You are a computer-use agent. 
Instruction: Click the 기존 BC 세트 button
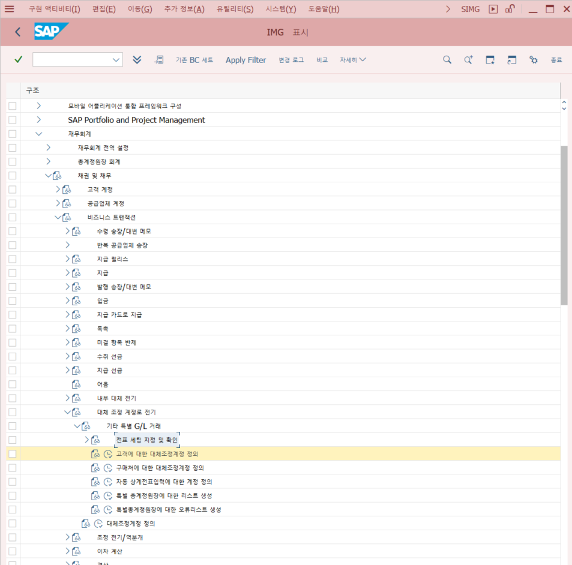pyautogui.click(x=194, y=60)
